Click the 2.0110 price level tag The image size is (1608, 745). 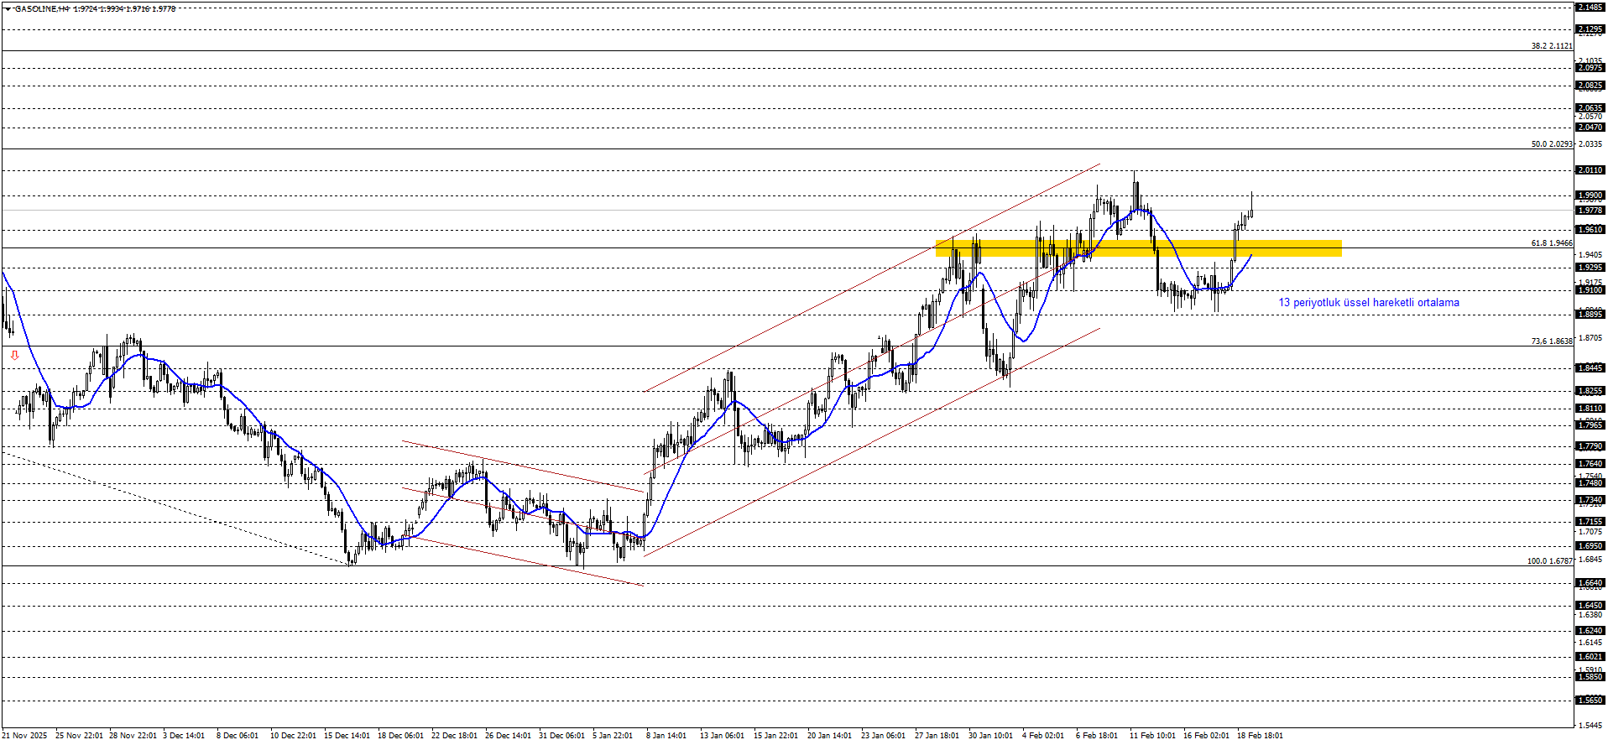point(1590,170)
